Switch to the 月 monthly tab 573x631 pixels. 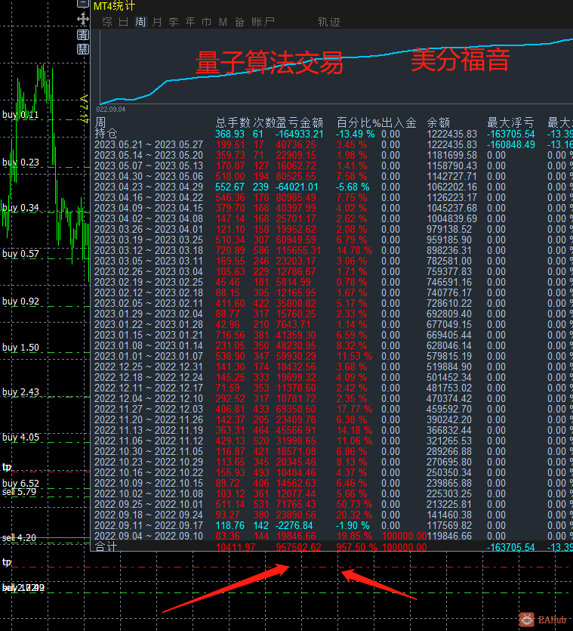pos(157,22)
